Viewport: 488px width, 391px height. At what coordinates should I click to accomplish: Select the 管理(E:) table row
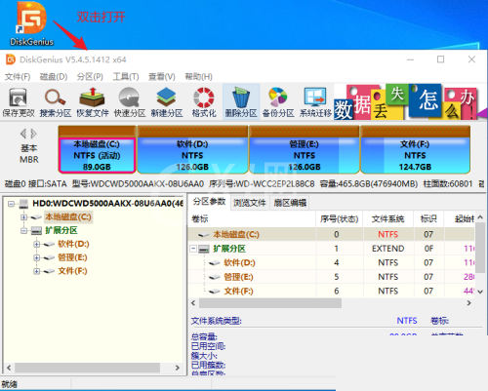(331, 277)
